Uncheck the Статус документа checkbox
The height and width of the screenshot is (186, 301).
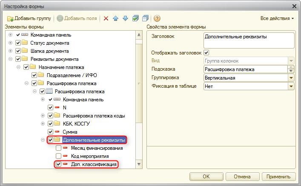click(x=18, y=43)
